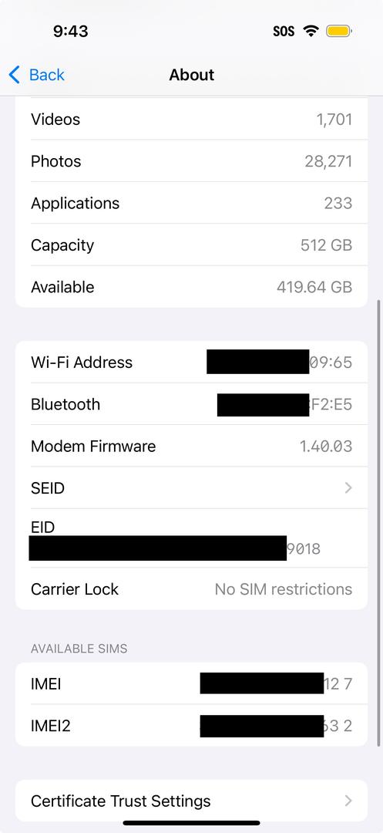
Task: Open Certificate Trust Settings chevron
Action: click(x=348, y=801)
